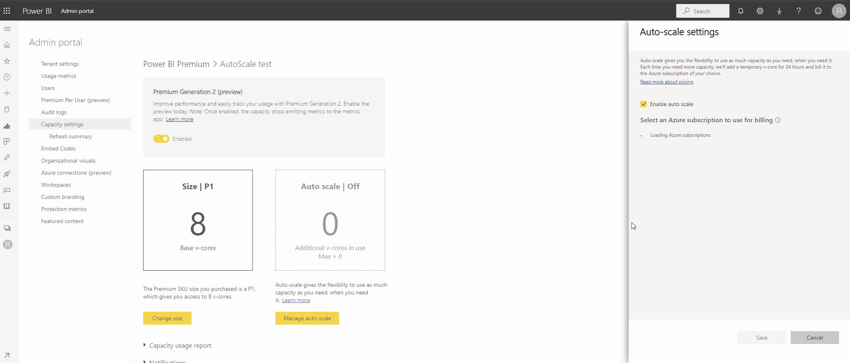
Task: Disable the Premium Generation 2 Enabled toggle
Action: tap(161, 138)
